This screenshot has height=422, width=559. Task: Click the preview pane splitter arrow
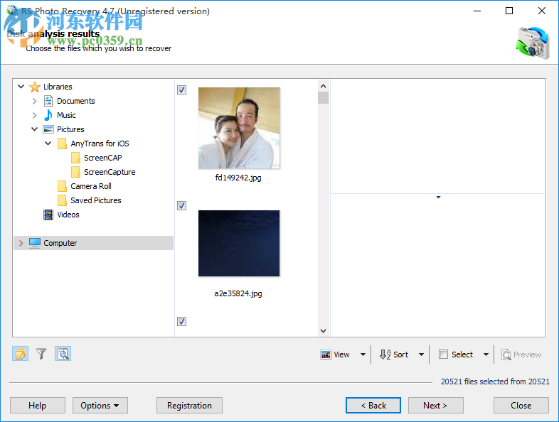[x=439, y=197]
